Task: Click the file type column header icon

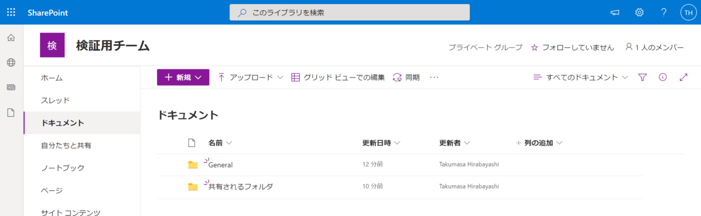Action: point(191,143)
